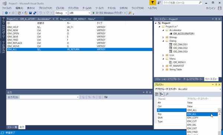Click the find in files toolbar icon

(130, 13)
